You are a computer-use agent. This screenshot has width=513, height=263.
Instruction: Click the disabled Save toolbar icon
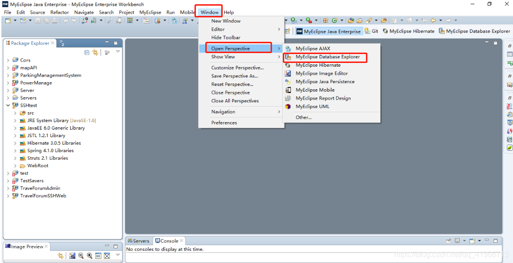38,20
